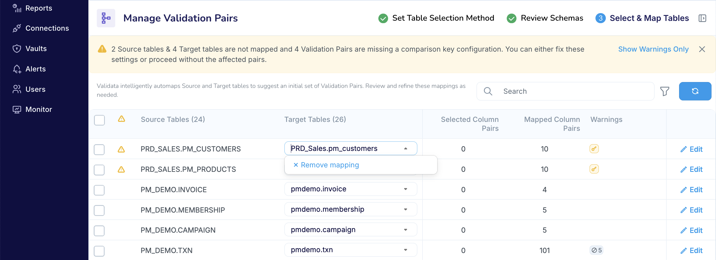Viewport: 716px width, 260px height.
Task: Refresh the validation pairs list
Action: tap(695, 91)
